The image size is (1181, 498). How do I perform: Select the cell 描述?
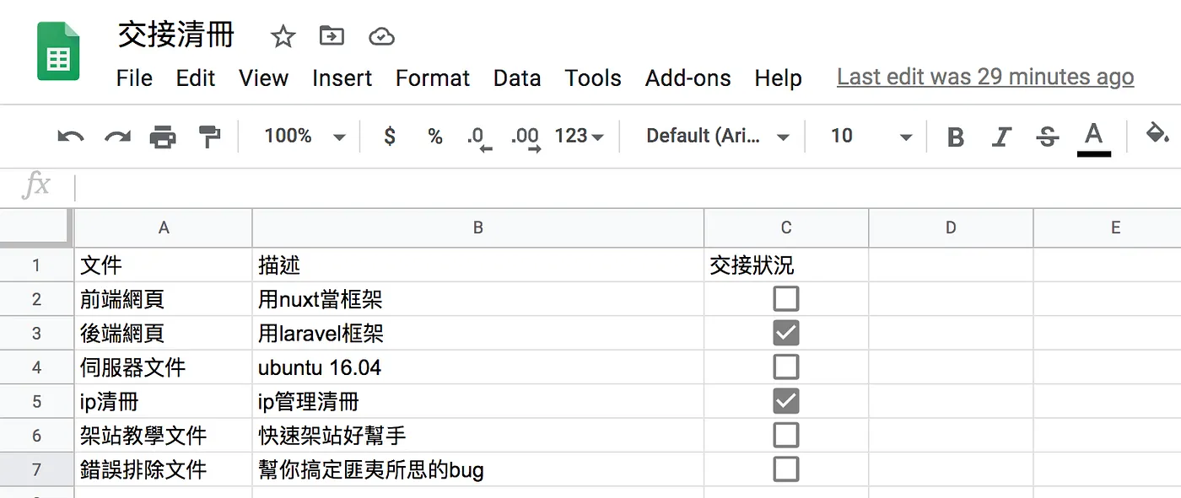[478, 265]
